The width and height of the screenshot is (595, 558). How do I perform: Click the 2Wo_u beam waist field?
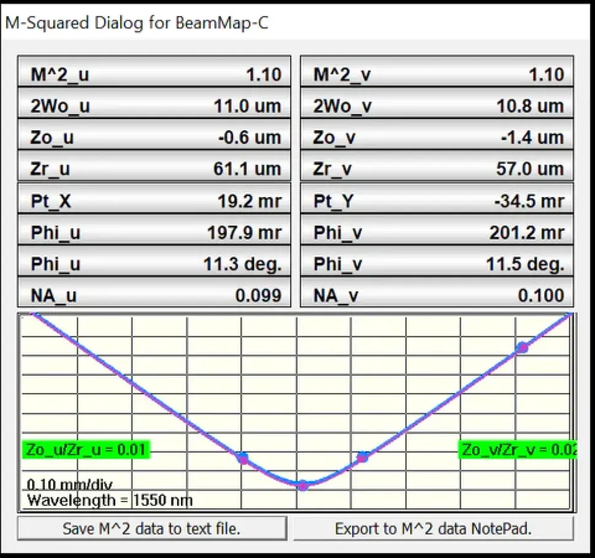(x=153, y=104)
